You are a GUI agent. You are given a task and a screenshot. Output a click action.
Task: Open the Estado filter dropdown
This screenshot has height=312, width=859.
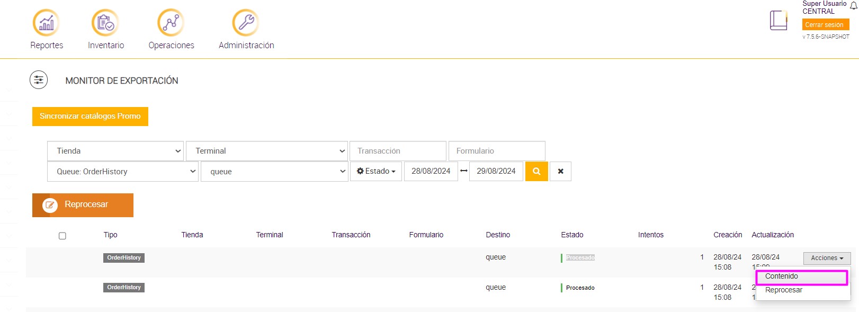point(376,171)
